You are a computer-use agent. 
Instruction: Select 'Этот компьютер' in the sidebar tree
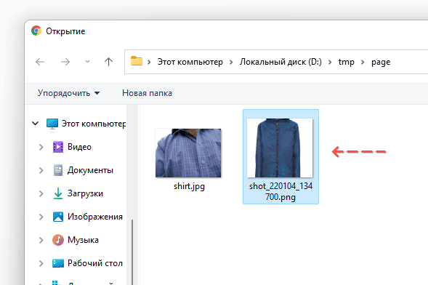tap(94, 124)
